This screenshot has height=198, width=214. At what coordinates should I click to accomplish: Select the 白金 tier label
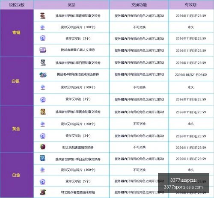16,175
